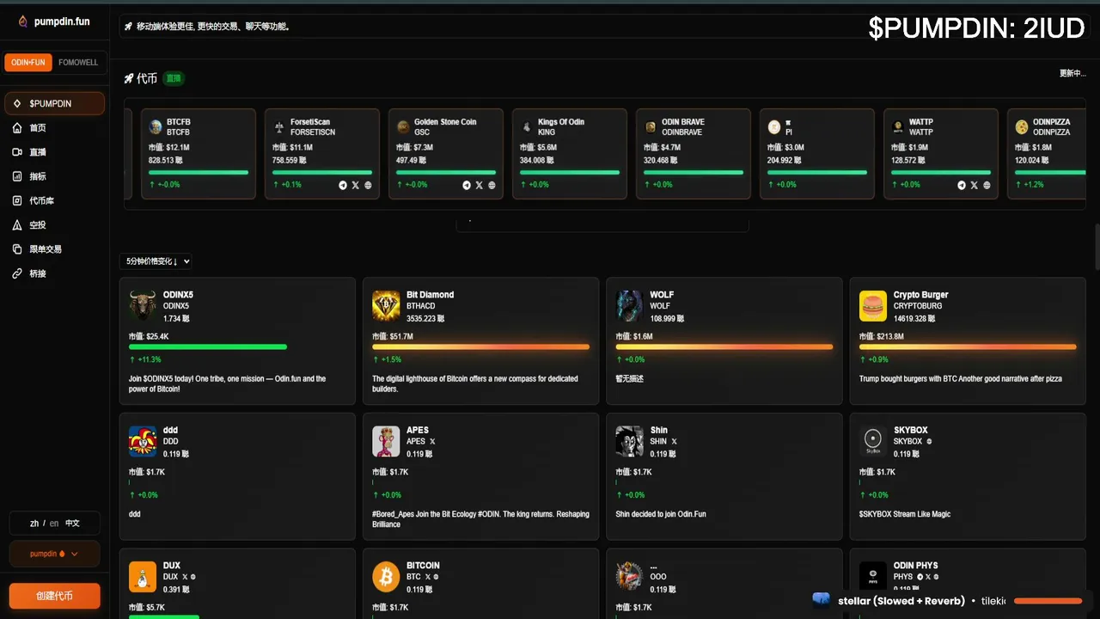
Task: Open ForsetiScan's Telegram icon
Action: point(343,185)
